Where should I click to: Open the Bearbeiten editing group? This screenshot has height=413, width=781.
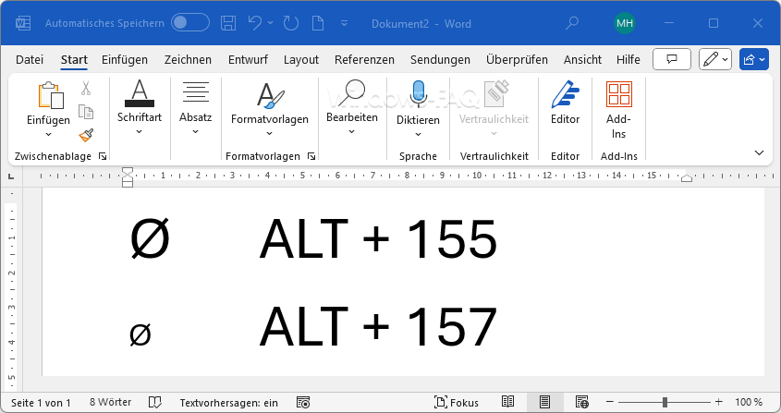click(x=351, y=107)
